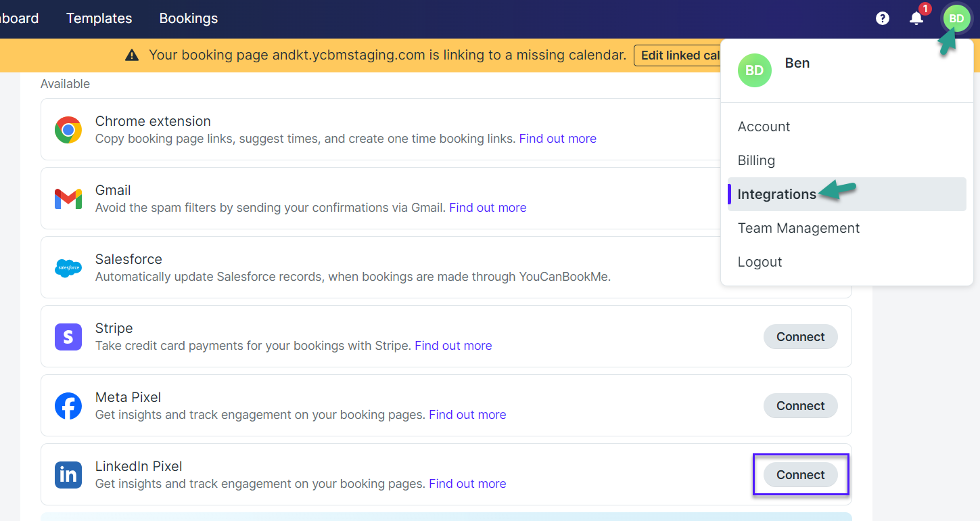Click the Stripe logo icon
Viewport: 980px width, 521px height.
click(x=68, y=336)
